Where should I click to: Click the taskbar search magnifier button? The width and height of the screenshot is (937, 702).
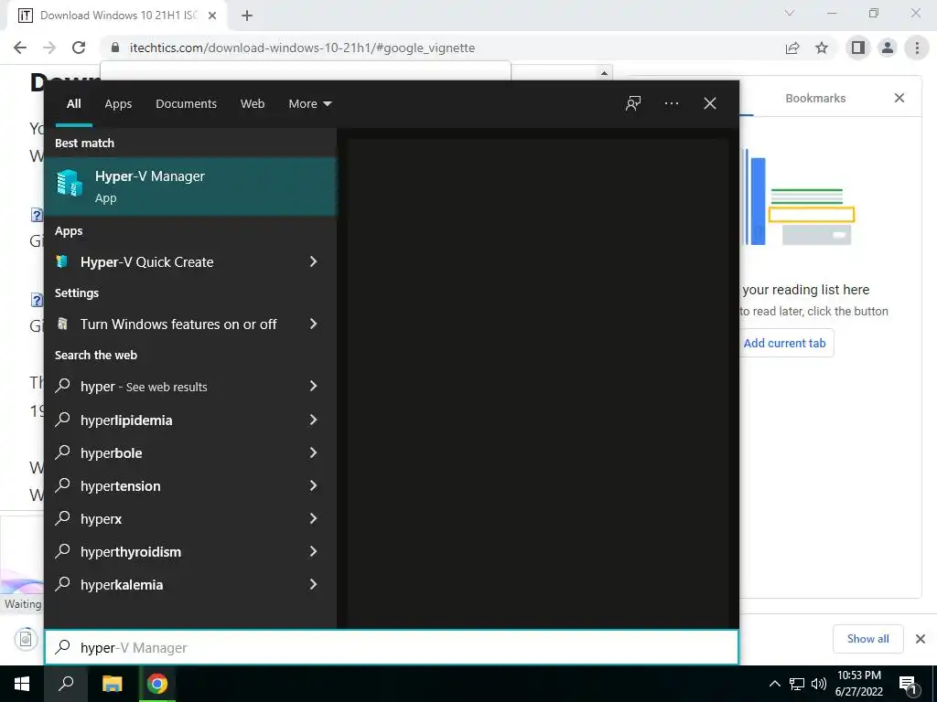point(66,684)
